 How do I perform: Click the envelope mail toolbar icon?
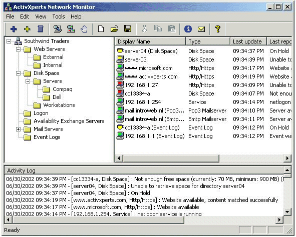point(201,29)
